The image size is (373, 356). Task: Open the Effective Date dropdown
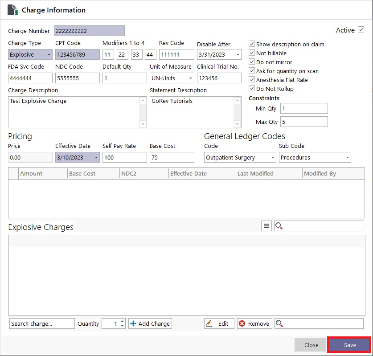(96, 157)
